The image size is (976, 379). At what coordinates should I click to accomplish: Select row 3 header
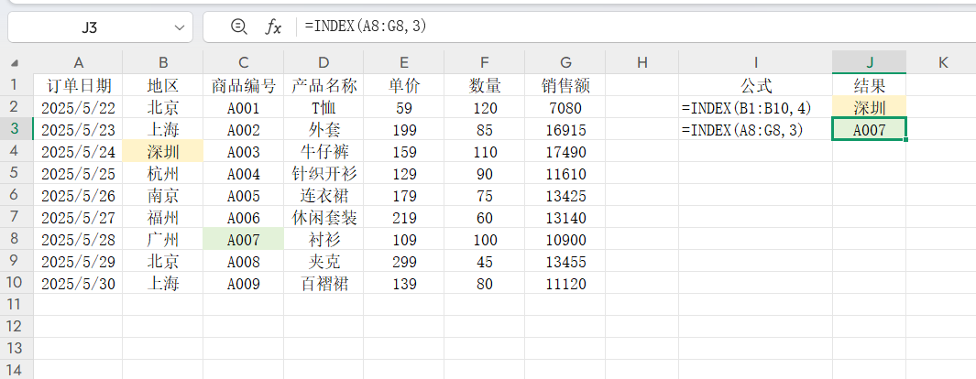pos(16,129)
